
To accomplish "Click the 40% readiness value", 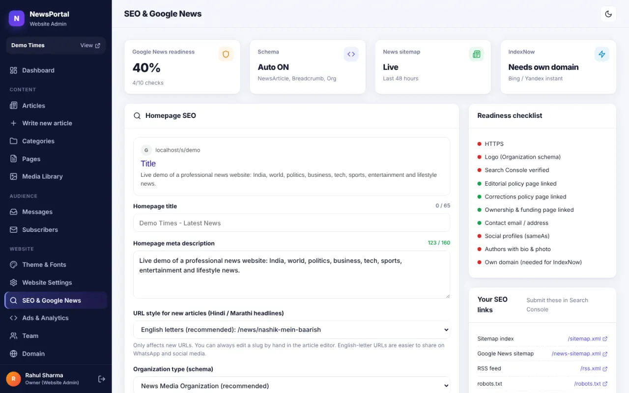I will point(146,67).
